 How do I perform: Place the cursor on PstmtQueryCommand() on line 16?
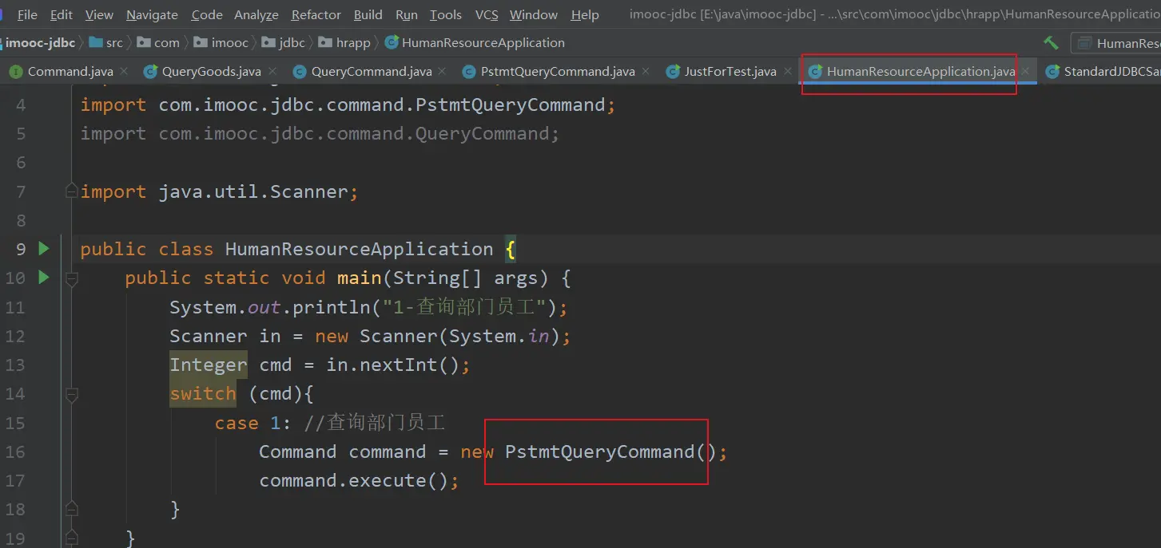599,451
